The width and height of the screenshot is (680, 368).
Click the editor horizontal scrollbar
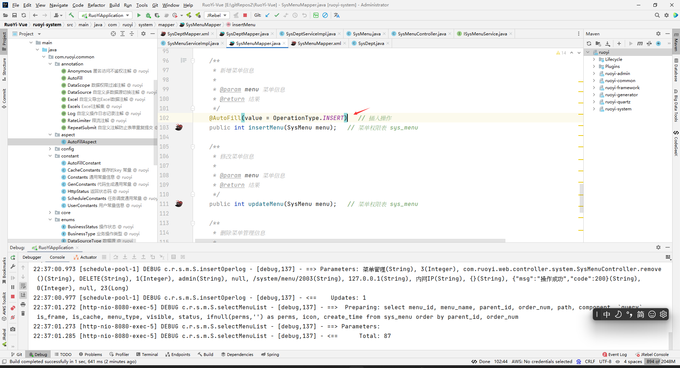[350, 241]
